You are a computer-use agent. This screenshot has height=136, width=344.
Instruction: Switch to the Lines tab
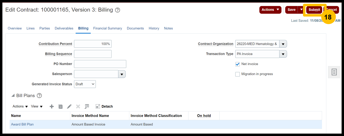coord(30,28)
